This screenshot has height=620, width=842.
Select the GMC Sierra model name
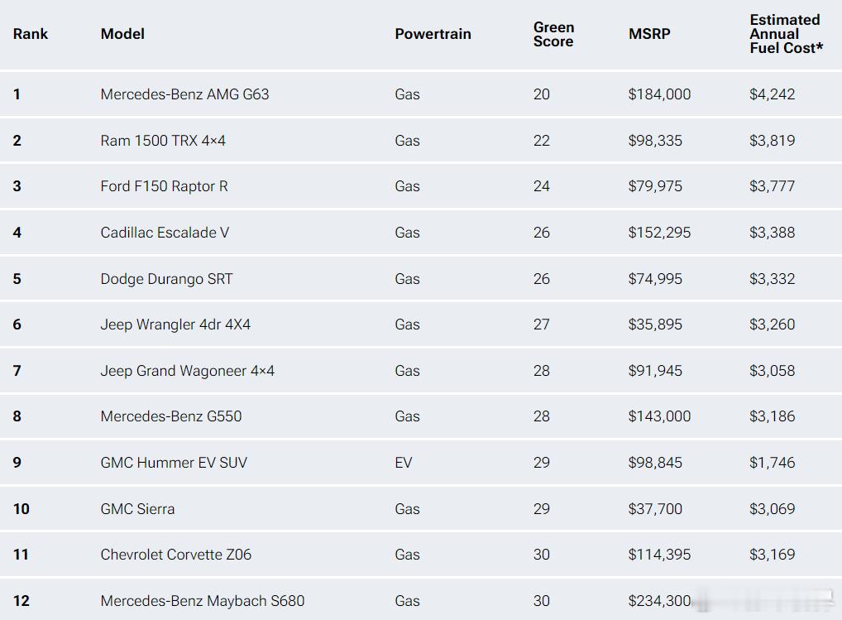[x=137, y=509]
